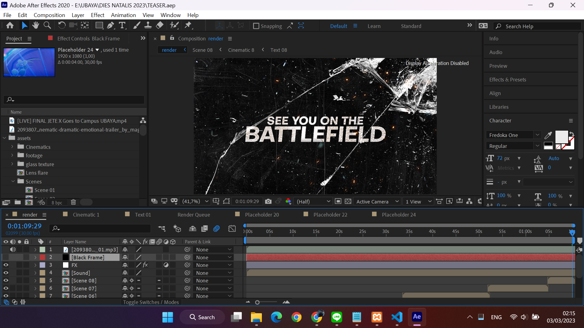Click Toggle Switches / Modes button
The image size is (584, 328).
[151, 302]
